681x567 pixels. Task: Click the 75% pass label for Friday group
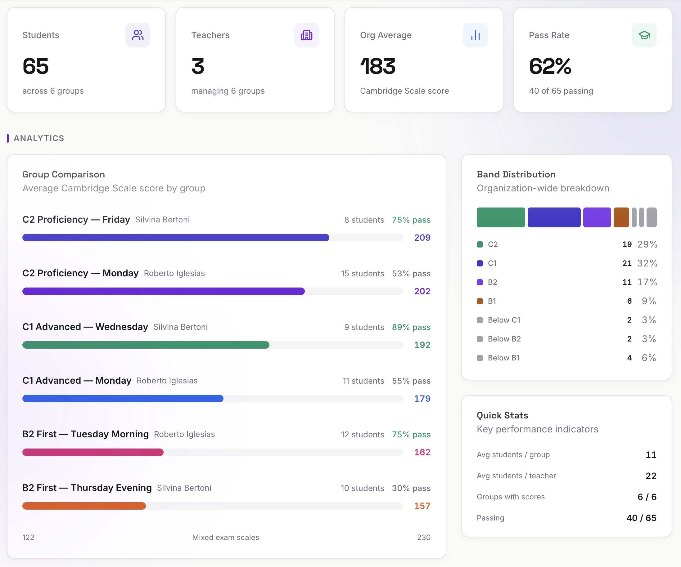411,220
